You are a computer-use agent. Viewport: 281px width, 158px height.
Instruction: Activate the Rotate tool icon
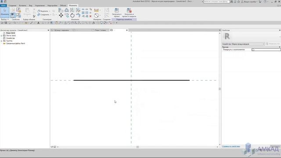pyautogui.click(x=72, y=15)
